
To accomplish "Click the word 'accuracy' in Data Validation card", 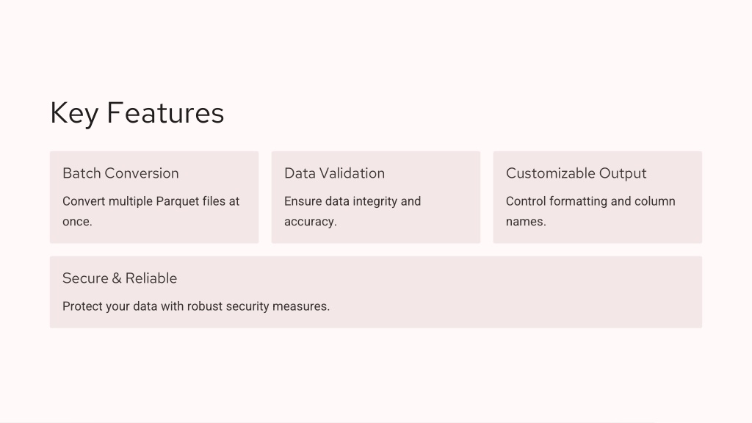I will pos(311,222).
